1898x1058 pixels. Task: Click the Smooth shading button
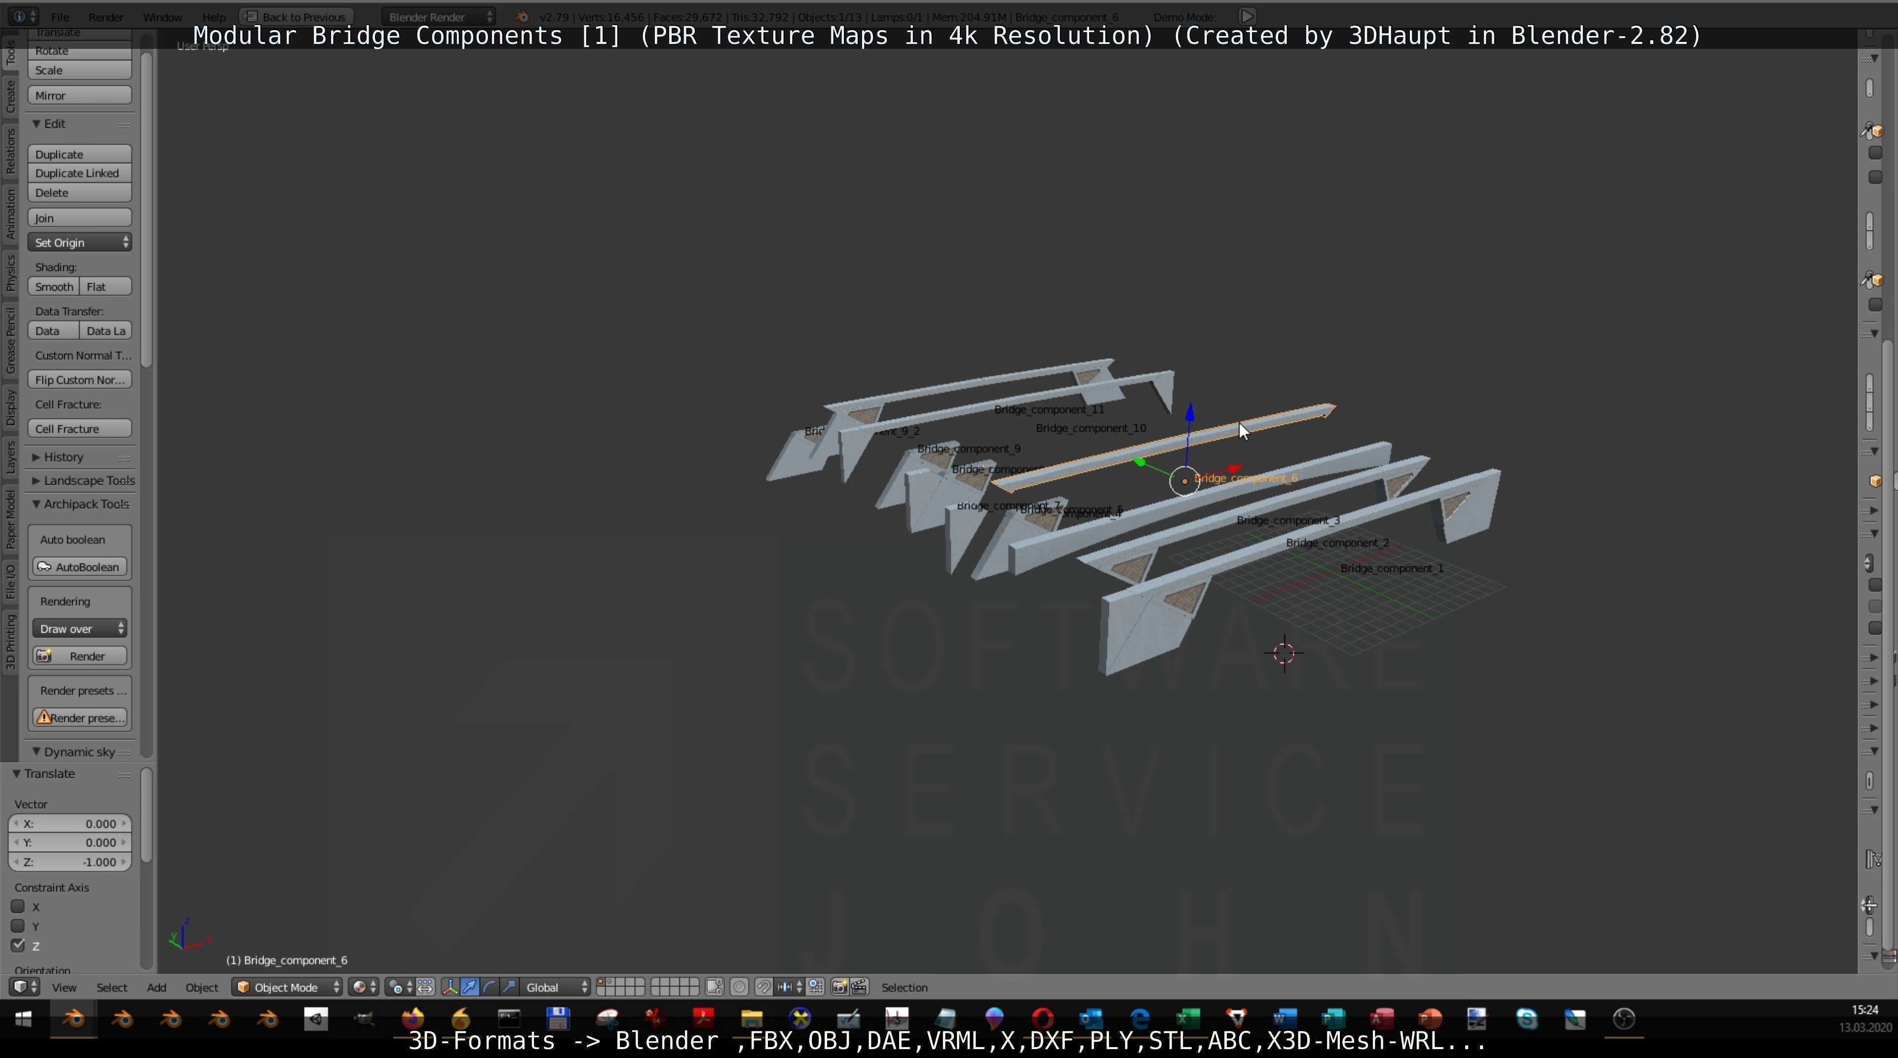point(54,287)
